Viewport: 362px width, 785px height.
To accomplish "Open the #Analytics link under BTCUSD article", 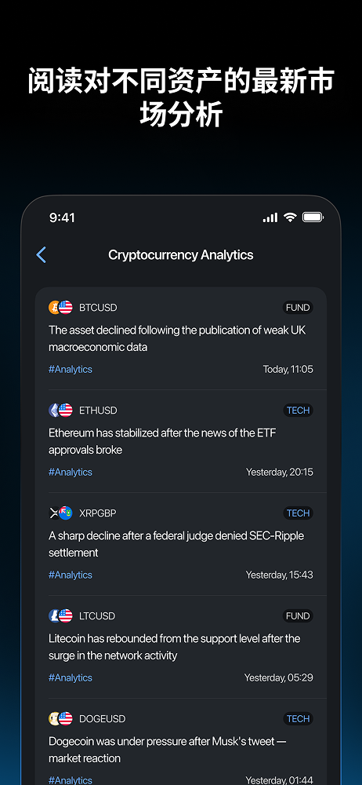I will (71, 369).
